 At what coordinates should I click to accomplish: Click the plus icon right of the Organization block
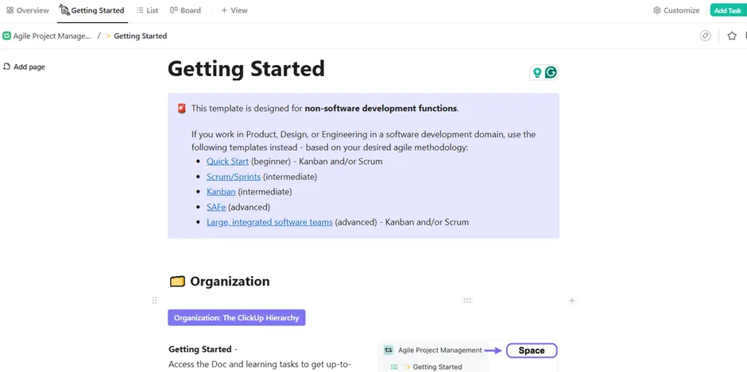(571, 300)
